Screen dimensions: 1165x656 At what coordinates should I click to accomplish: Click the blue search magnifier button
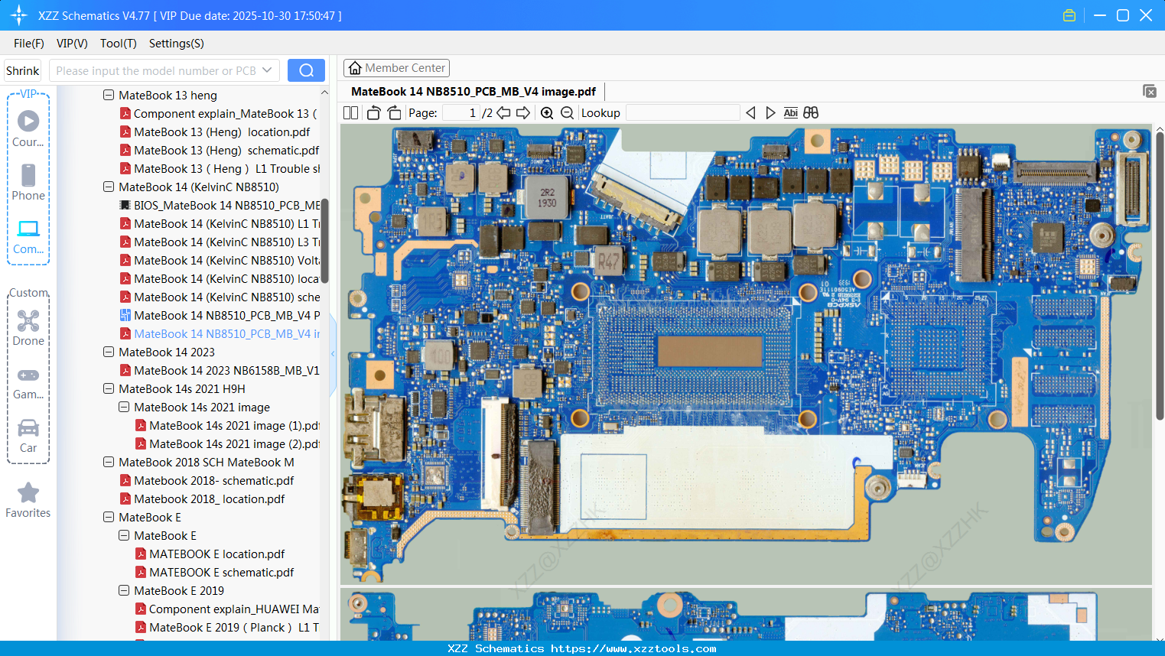point(306,70)
